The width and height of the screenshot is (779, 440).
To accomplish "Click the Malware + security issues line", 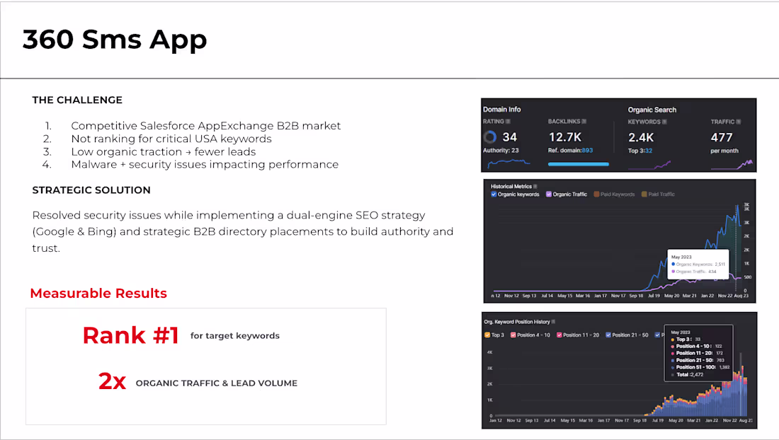I will [205, 165].
